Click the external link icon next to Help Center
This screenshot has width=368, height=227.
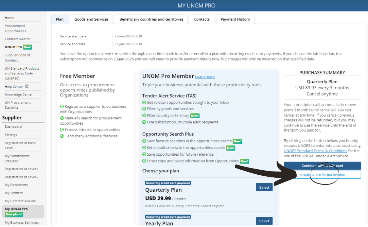27,86
